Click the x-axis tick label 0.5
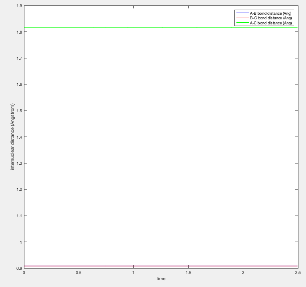 (79, 273)
